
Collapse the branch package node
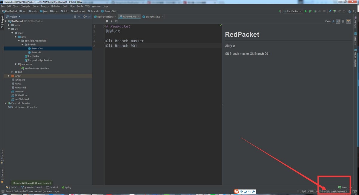(x=22, y=45)
